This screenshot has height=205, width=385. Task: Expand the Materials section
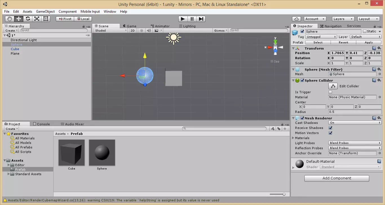(293, 138)
